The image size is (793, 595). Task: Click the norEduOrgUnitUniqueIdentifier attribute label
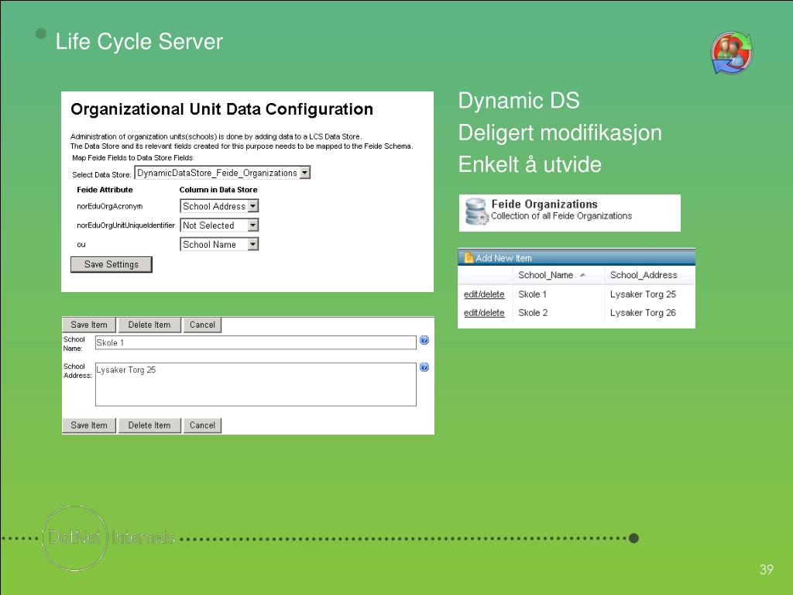pos(126,225)
